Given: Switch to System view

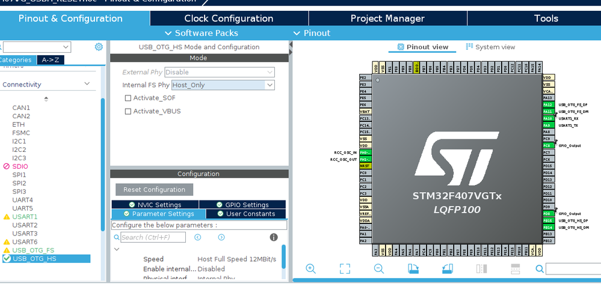Looking at the screenshot, I should click(x=491, y=47).
